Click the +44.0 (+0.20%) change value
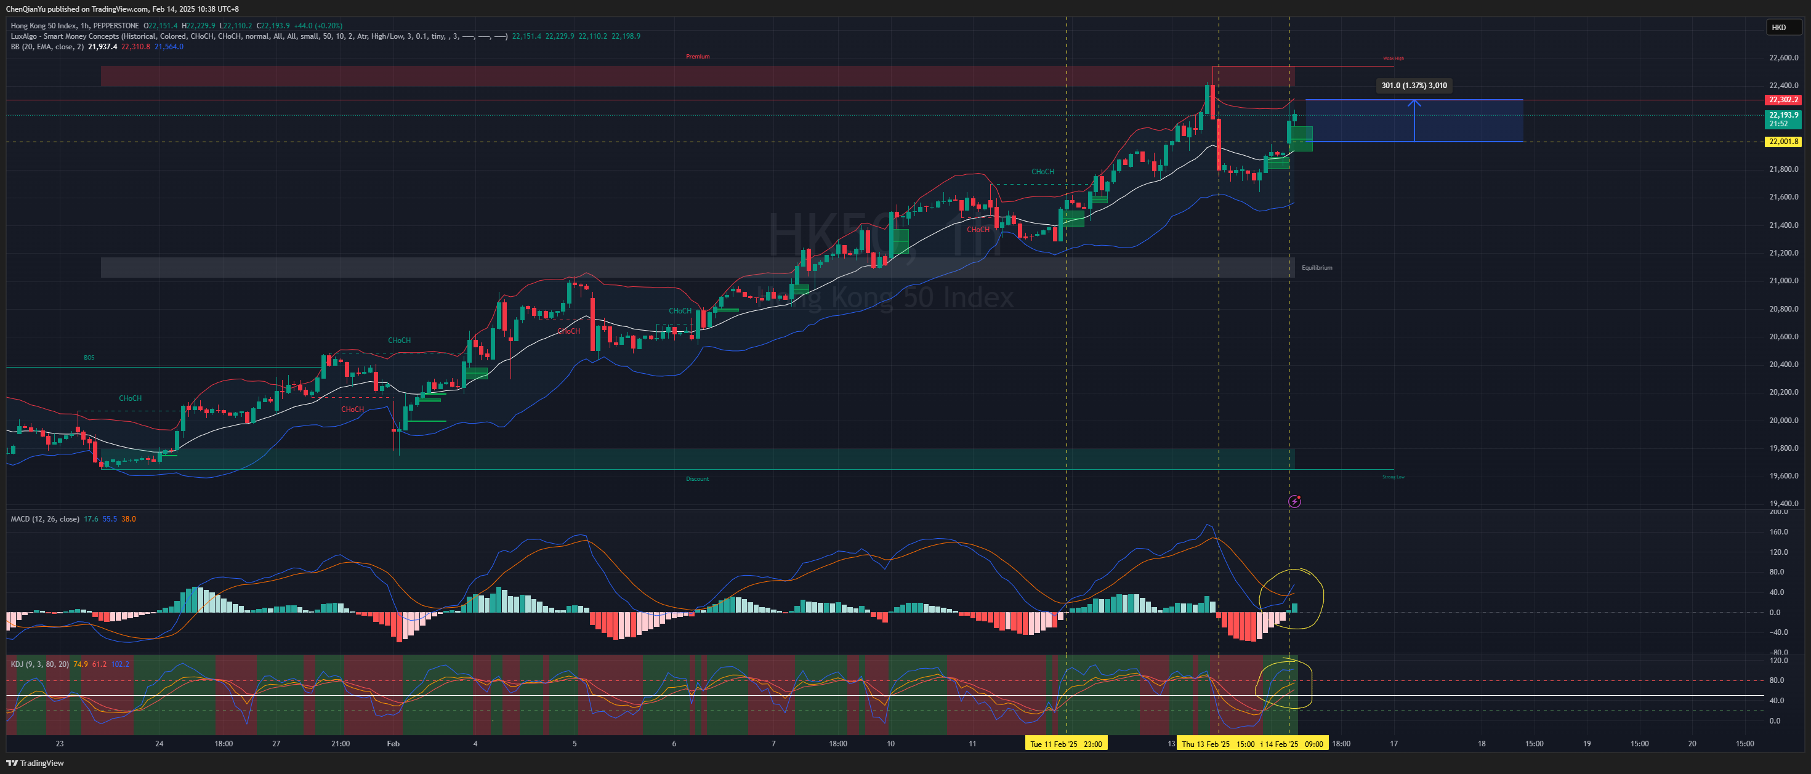1811x774 pixels. [x=318, y=25]
